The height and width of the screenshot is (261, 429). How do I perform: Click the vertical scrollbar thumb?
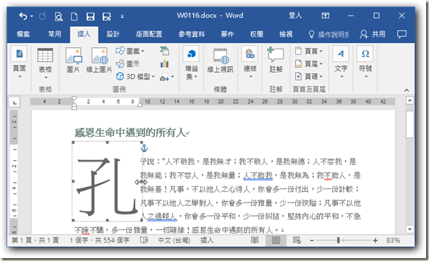point(409,124)
